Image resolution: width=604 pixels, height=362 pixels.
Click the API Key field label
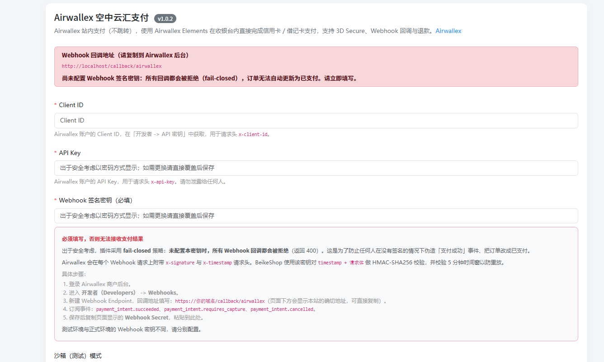[70, 153]
